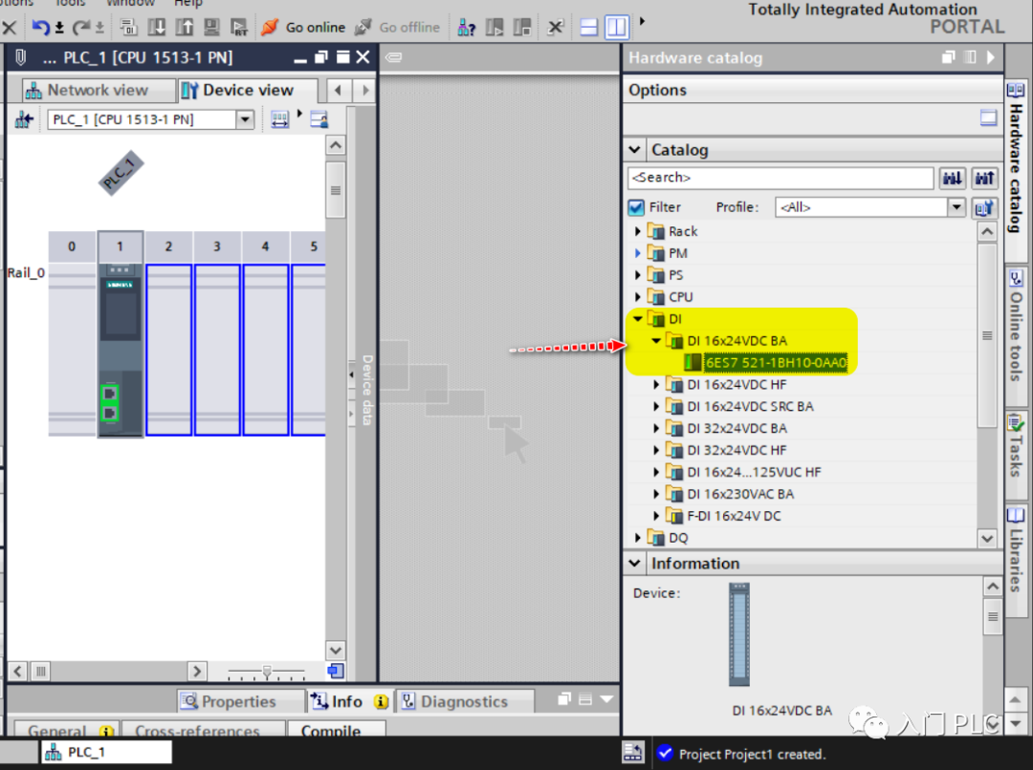Click the Start CPU icon

pos(495,27)
